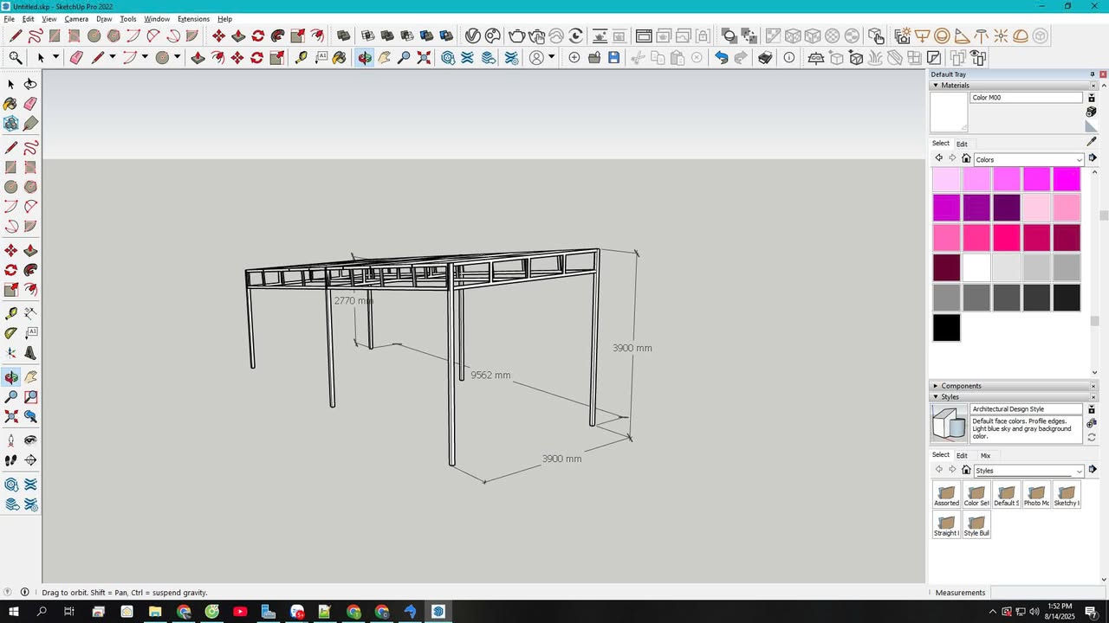
Task: Click the Look Around eye tool
Action: [30, 440]
